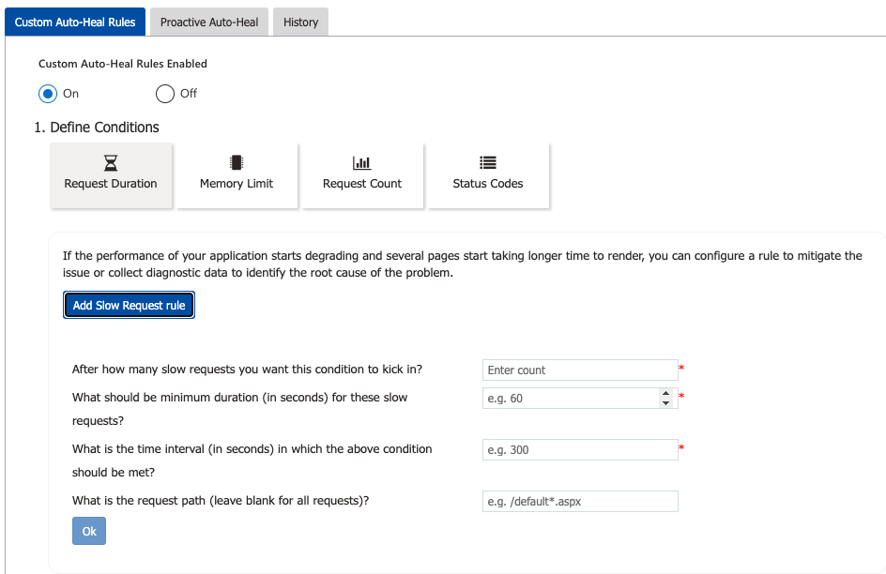Click the Add Slow Request rule button
The height and width of the screenshot is (574, 886).
click(129, 304)
